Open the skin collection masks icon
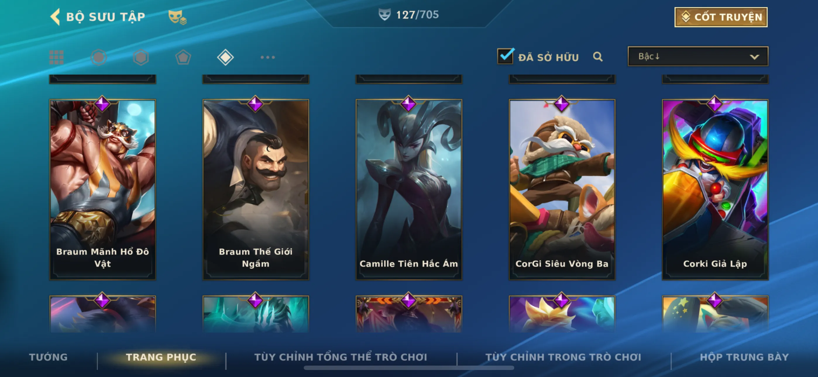This screenshot has height=377, width=818. pyautogui.click(x=177, y=17)
